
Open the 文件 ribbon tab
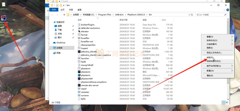point(54,10)
